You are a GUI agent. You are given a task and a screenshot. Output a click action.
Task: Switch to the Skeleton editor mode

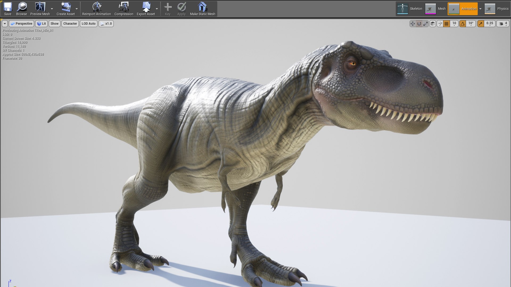click(410, 9)
